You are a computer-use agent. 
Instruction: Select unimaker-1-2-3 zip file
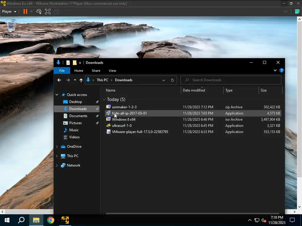click(x=193, y=107)
